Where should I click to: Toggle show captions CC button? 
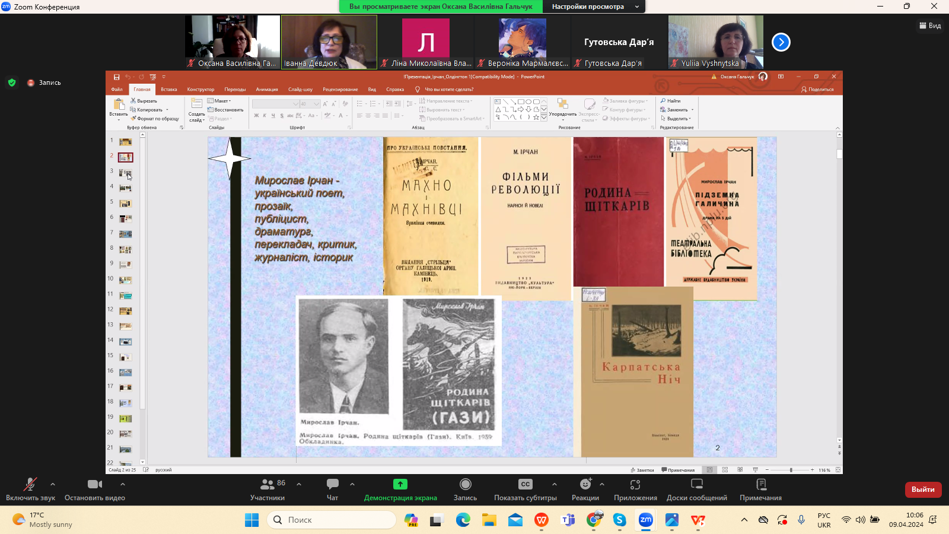525,484
